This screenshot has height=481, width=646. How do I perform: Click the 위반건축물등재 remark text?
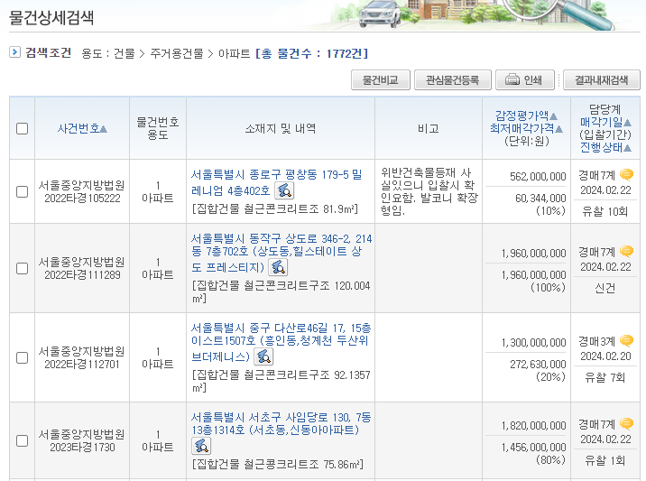pos(429,191)
